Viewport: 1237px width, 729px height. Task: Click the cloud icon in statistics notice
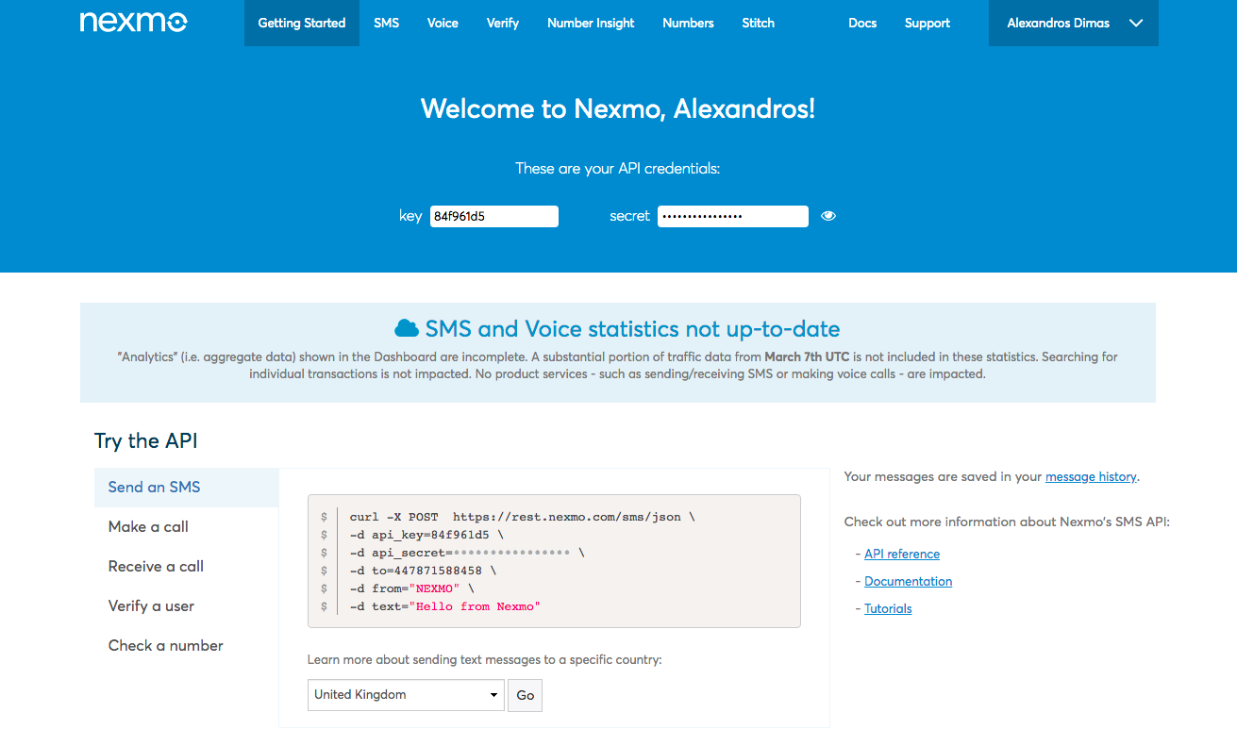[x=407, y=329]
